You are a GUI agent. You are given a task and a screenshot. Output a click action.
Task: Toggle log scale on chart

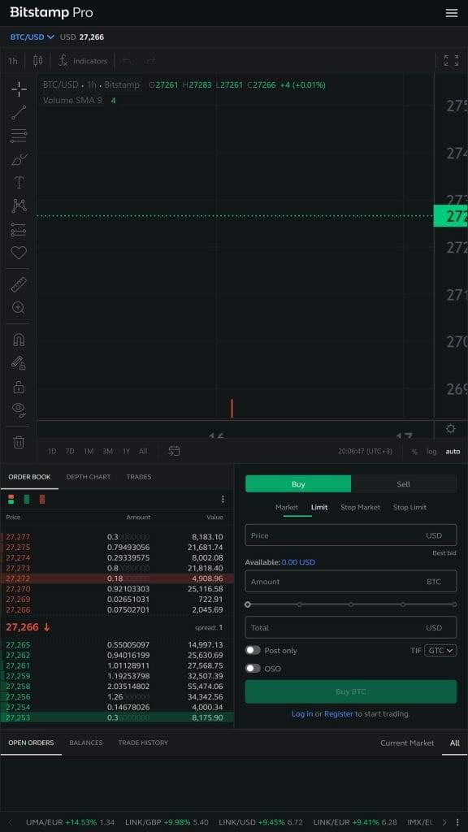[432, 452]
